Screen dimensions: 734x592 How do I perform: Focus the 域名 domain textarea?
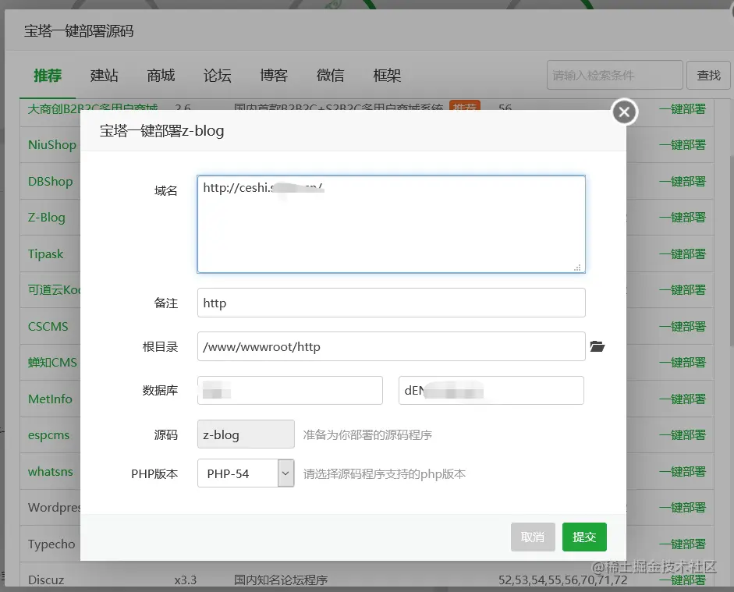pyautogui.click(x=392, y=224)
